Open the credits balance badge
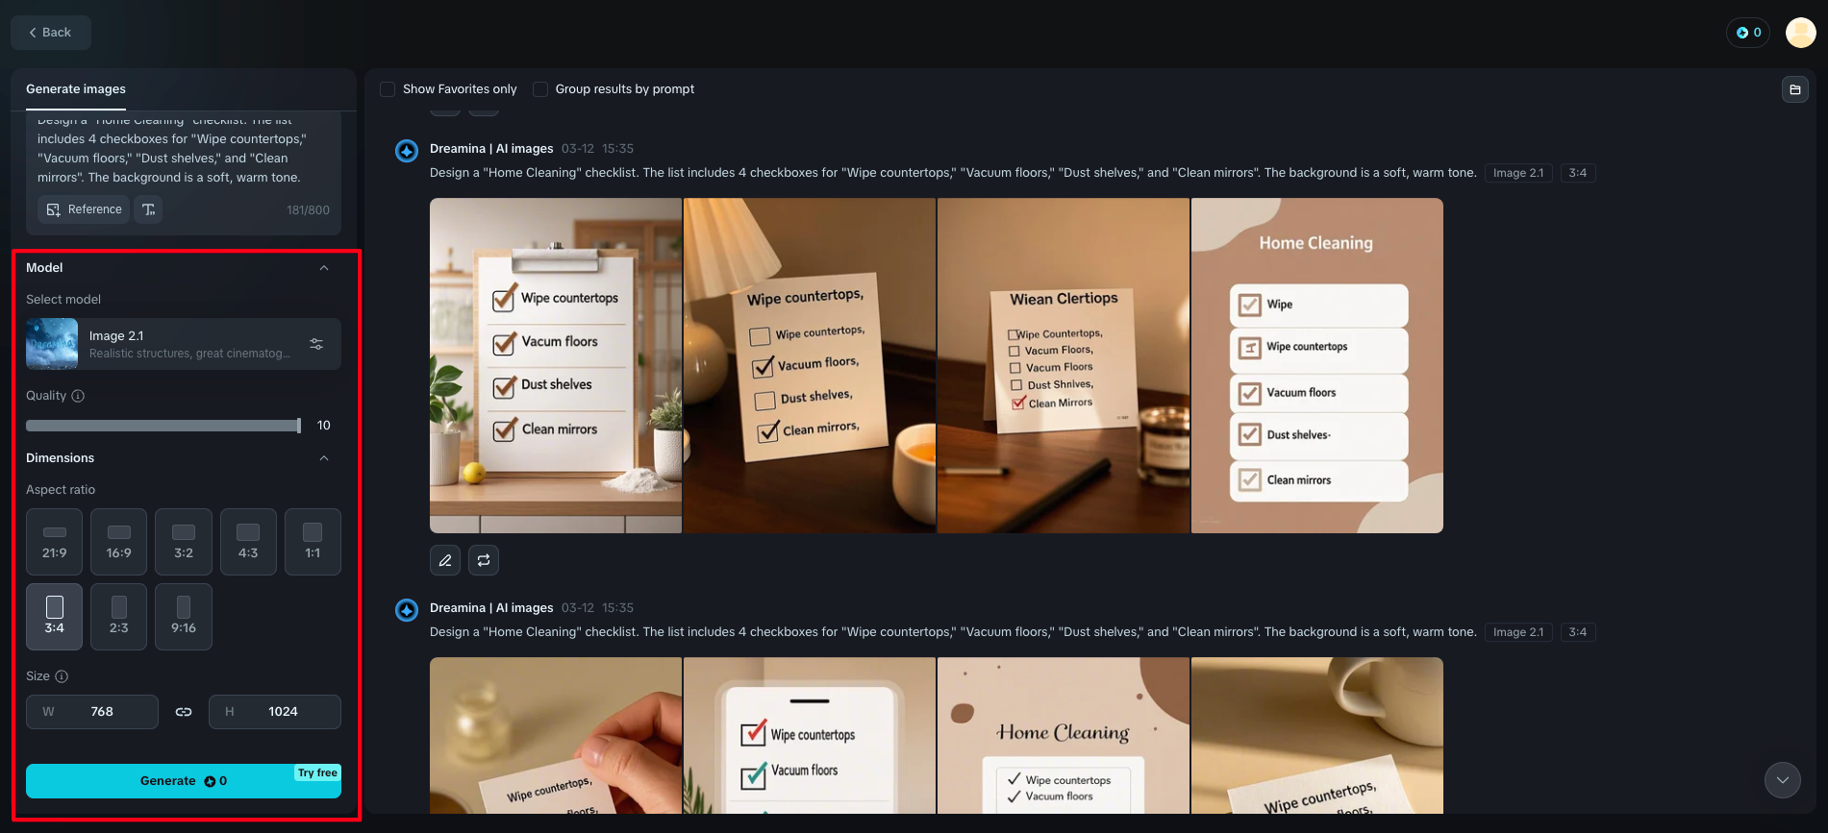The height and width of the screenshot is (833, 1828). [1748, 33]
